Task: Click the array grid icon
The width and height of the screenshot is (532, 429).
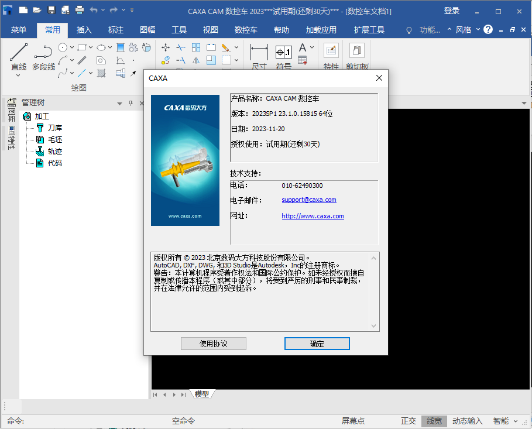Action: pyautogui.click(x=196, y=47)
